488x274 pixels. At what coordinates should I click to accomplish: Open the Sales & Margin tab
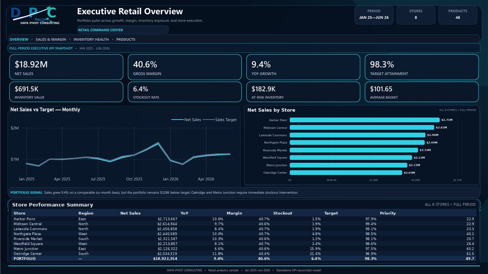[x=51, y=39]
